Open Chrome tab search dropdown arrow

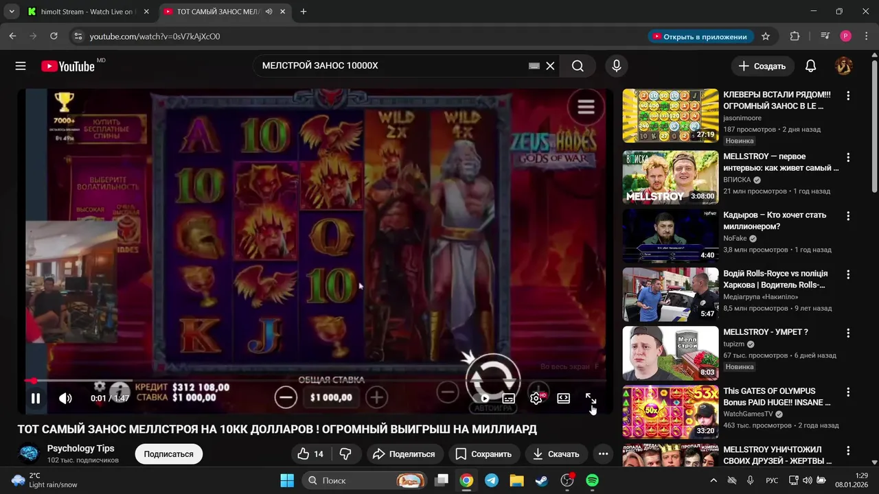pyautogui.click(x=12, y=12)
